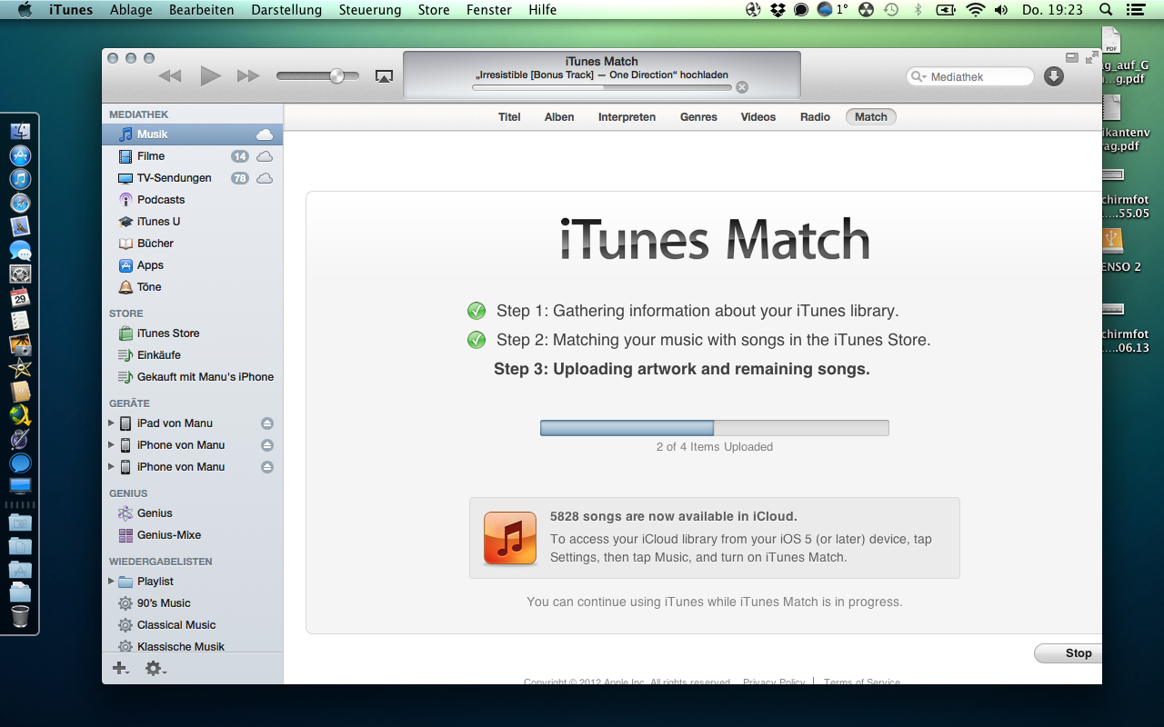This screenshot has height=727, width=1164.
Task: Open the Podcasts library
Action: tap(193, 200)
